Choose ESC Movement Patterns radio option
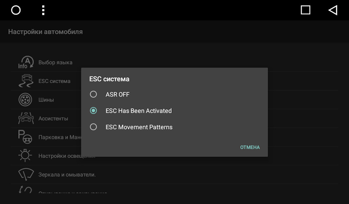The image size is (349, 204). click(x=93, y=127)
